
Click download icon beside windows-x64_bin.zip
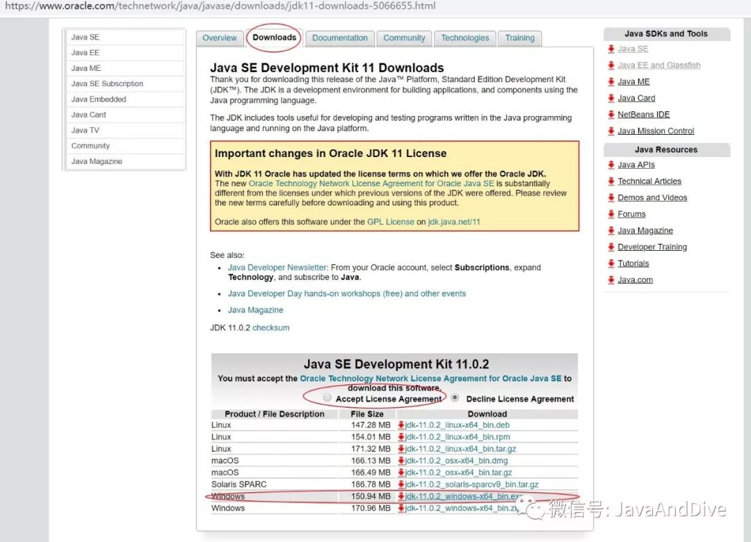coord(401,508)
